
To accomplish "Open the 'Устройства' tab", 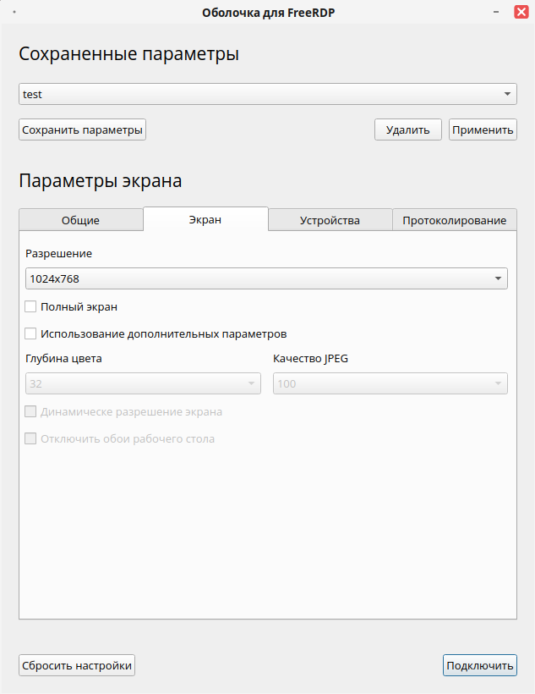I will pyautogui.click(x=330, y=220).
